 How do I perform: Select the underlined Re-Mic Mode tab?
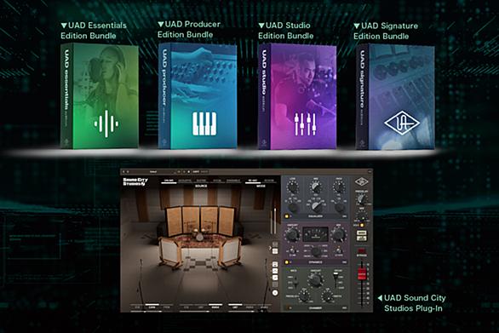pos(253,181)
